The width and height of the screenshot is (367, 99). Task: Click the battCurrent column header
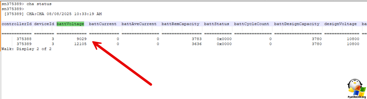point(103,24)
